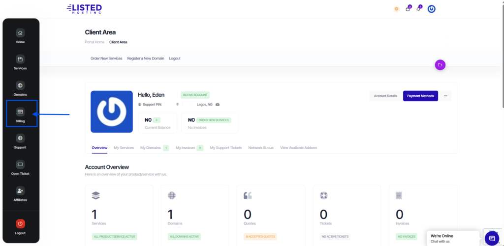Expand the purple folder floating button
Screen dimensions: 504x246
point(440,65)
